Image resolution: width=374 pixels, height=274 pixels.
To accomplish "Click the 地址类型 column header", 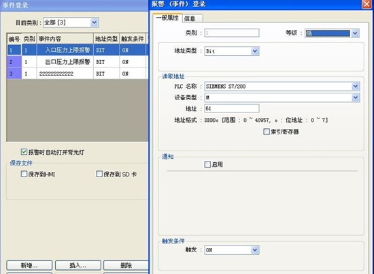I will (106, 39).
